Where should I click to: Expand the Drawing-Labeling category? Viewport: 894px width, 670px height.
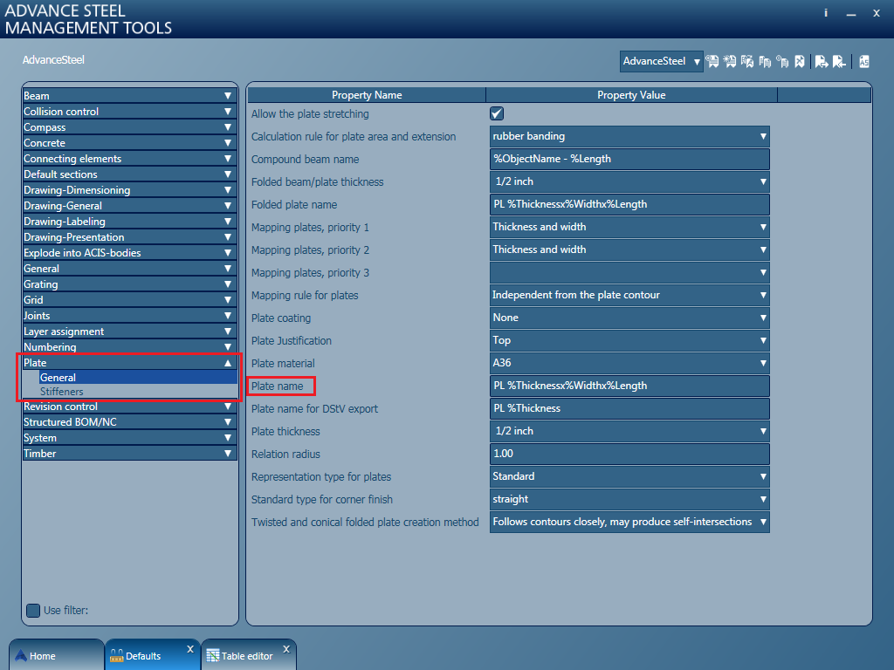tap(129, 221)
